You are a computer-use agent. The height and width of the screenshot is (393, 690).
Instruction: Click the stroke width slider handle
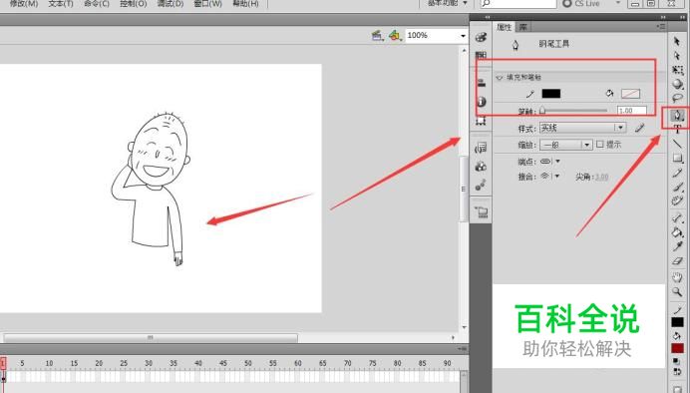tap(542, 110)
